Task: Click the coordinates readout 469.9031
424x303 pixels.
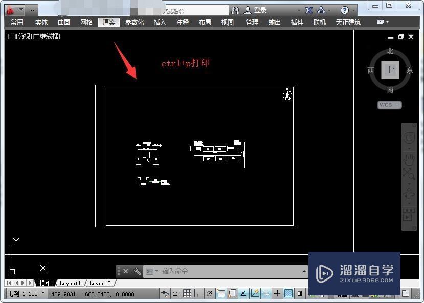Action: pos(93,294)
